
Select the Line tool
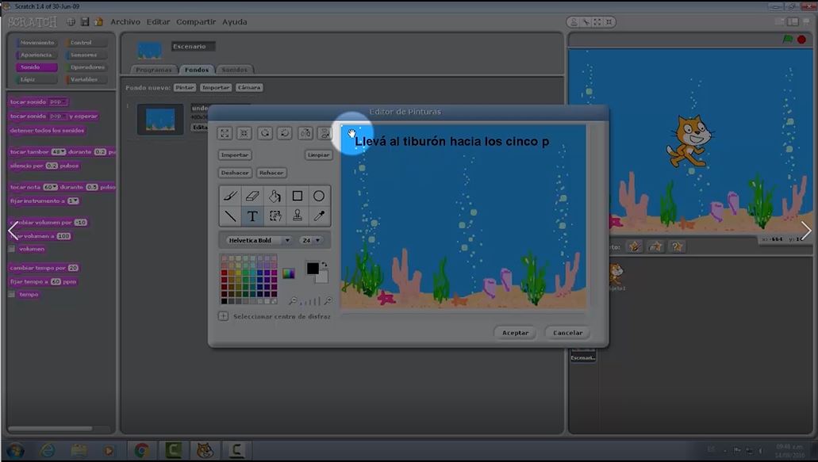[x=230, y=216]
